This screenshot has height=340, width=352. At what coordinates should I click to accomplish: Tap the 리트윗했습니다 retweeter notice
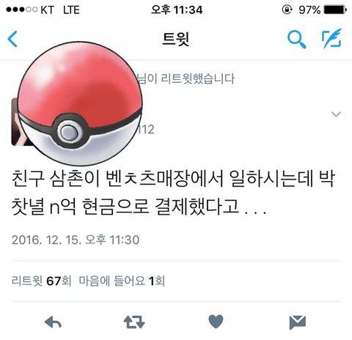click(186, 78)
